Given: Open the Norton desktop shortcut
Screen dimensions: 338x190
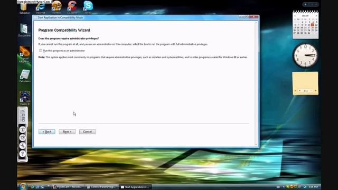Looking at the screenshot, I should (57, 7).
